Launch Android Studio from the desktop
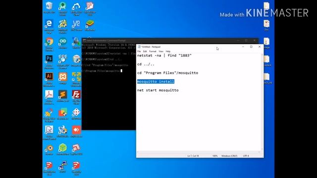This screenshot has height=178, width=317. [x=63, y=8]
